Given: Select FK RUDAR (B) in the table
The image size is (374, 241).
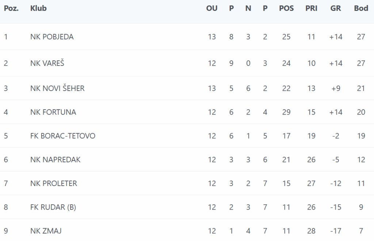Looking at the screenshot, I should pos(53,207).
